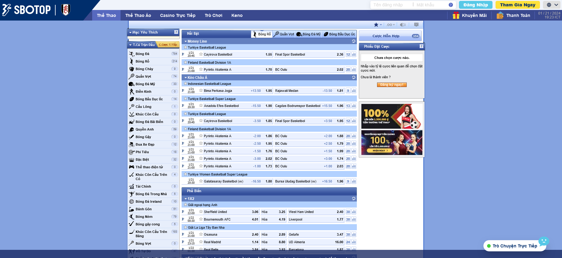Collapse the Money Line section
Image resolution: width=562 pixels, height=258 pixels.
(186, 41)
